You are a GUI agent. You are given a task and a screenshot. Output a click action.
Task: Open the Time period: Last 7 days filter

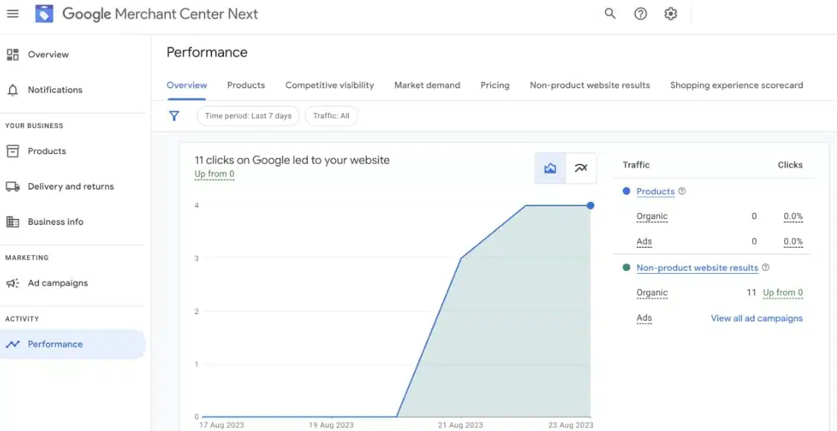click(x=248, y=116)
